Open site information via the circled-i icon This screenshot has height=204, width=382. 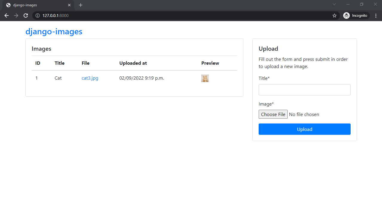37,16
